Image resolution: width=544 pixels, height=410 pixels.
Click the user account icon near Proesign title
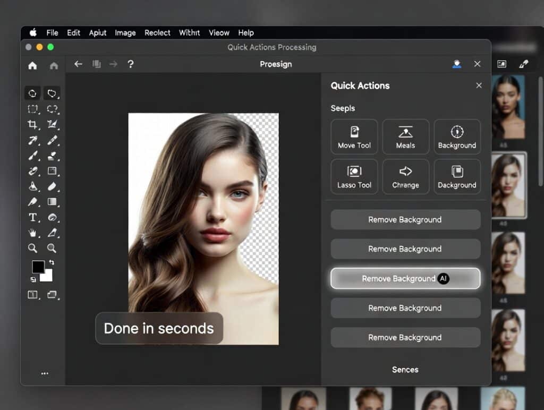(x=456, y=64)
